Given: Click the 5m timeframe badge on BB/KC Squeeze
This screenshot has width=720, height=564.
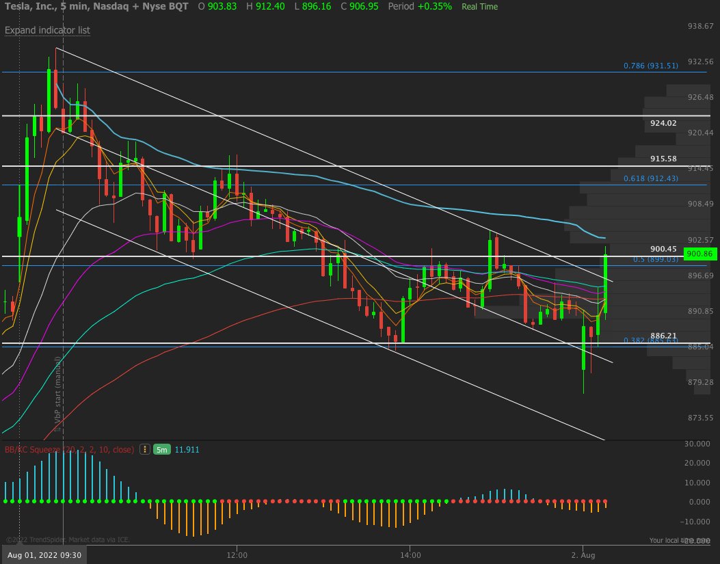Looking at the screenshot, I should [x=161, y=450].
